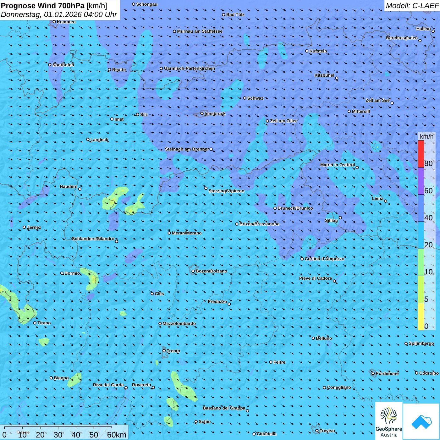Click the Cittadella label
Image resolution: width=440 pixels, height=440 pixels.
pos(267,434)
